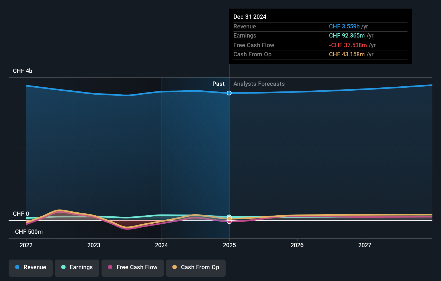Toggle the Revenue series legend button
Viewport: 441px width, 281px height.
[31, 268]
